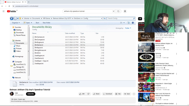Open options menu for Calm Classical video
189x106 pixels.
click(177, 64)
